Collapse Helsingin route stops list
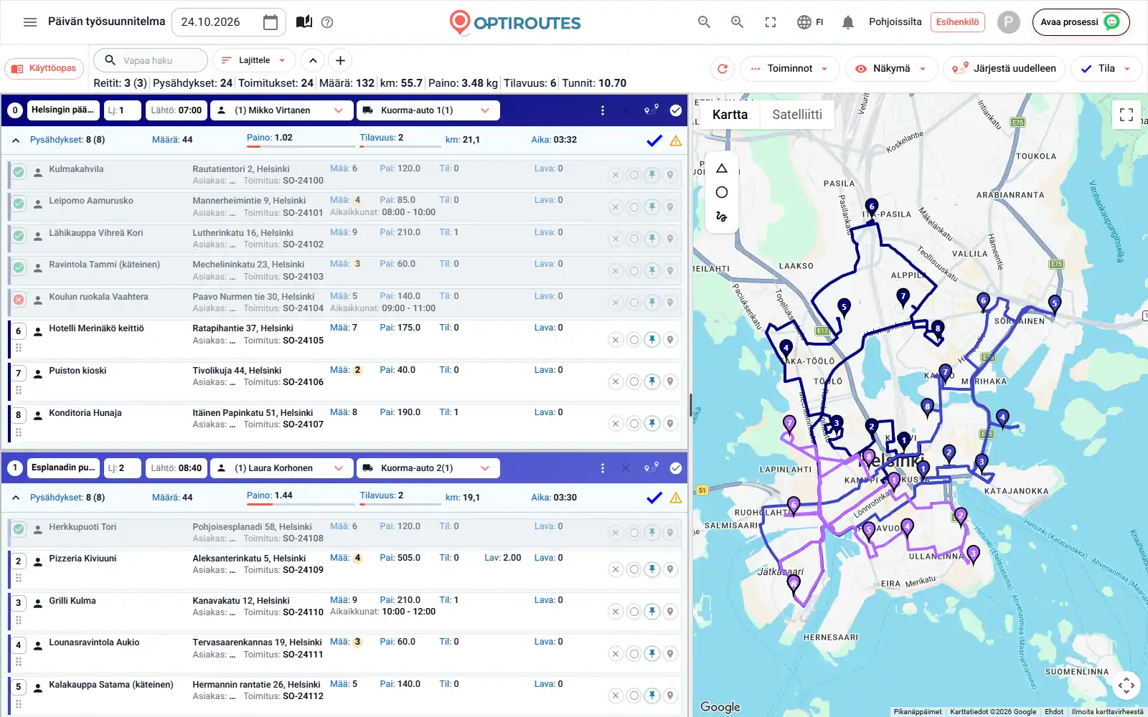 16,141
